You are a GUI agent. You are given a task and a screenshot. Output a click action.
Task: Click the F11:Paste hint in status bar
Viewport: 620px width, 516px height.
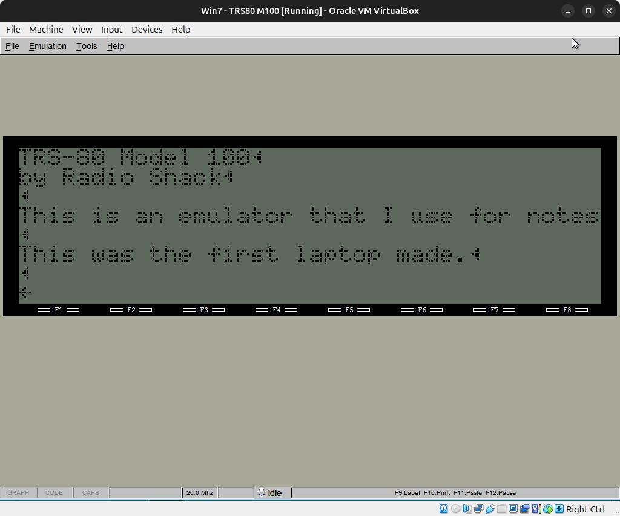[x=468, y=492]
